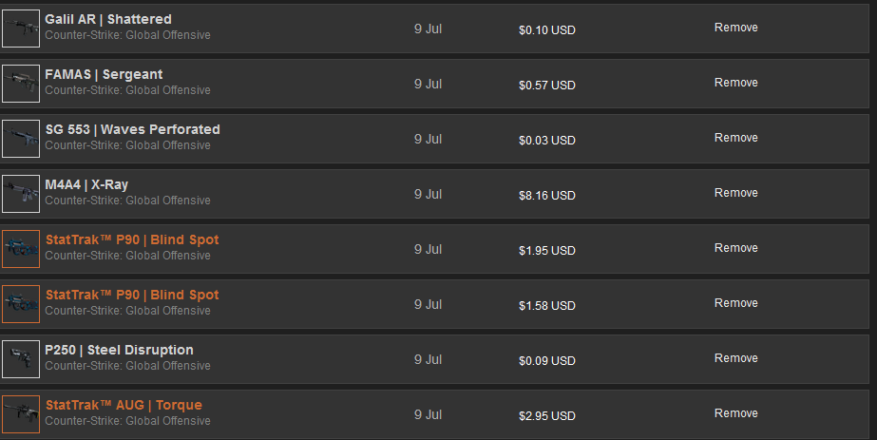This screenshot has height=440, width=877.
Task: Open the M4A4 | X-Ray item name link
Action: click(x=86, y=184)
